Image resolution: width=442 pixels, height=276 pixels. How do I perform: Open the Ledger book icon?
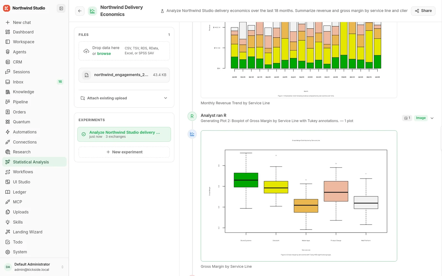(8, 192)
